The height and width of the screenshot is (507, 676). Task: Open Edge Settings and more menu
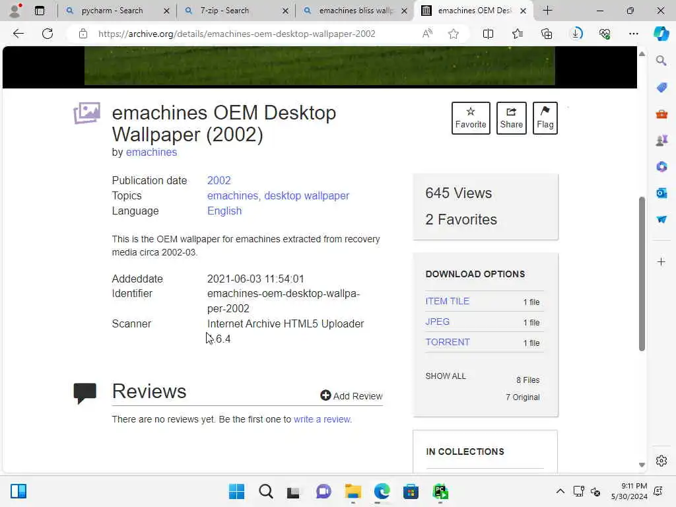click(x=633, y=34)
